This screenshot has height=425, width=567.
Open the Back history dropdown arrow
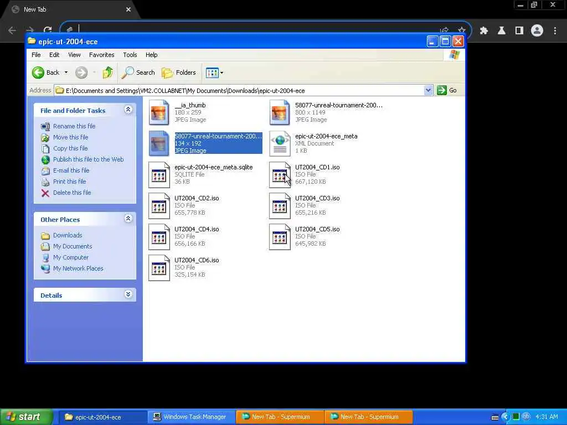click(x=66, y=72)
